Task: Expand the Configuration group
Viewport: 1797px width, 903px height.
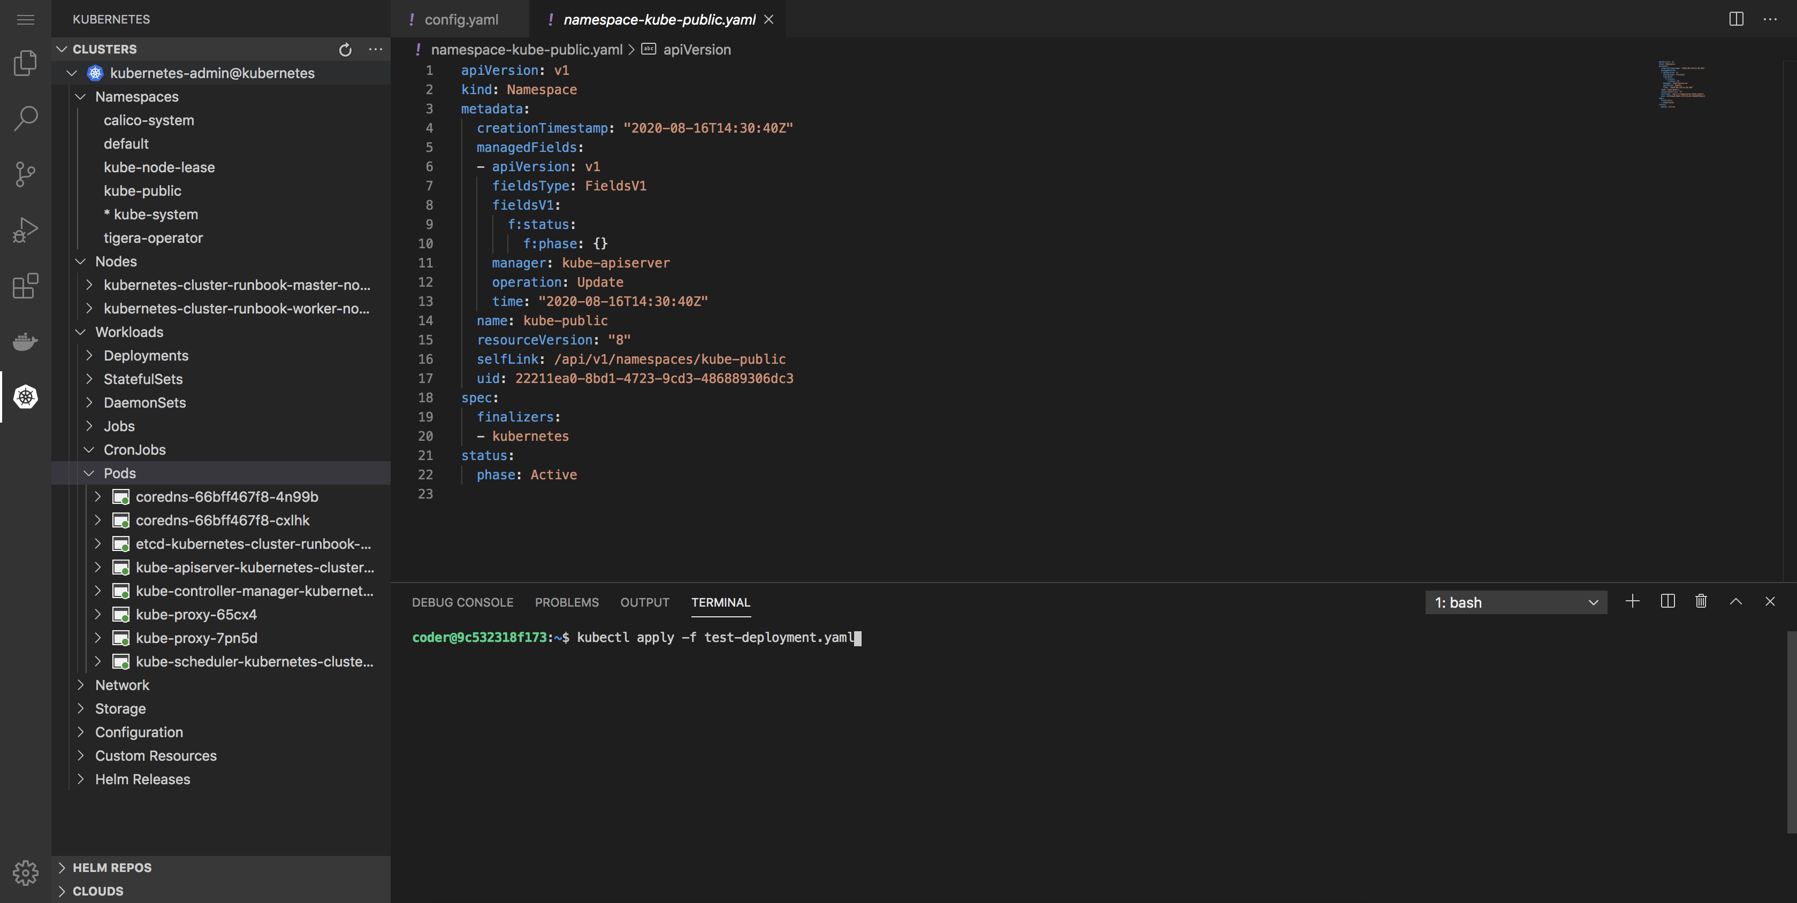Action: 81,732
